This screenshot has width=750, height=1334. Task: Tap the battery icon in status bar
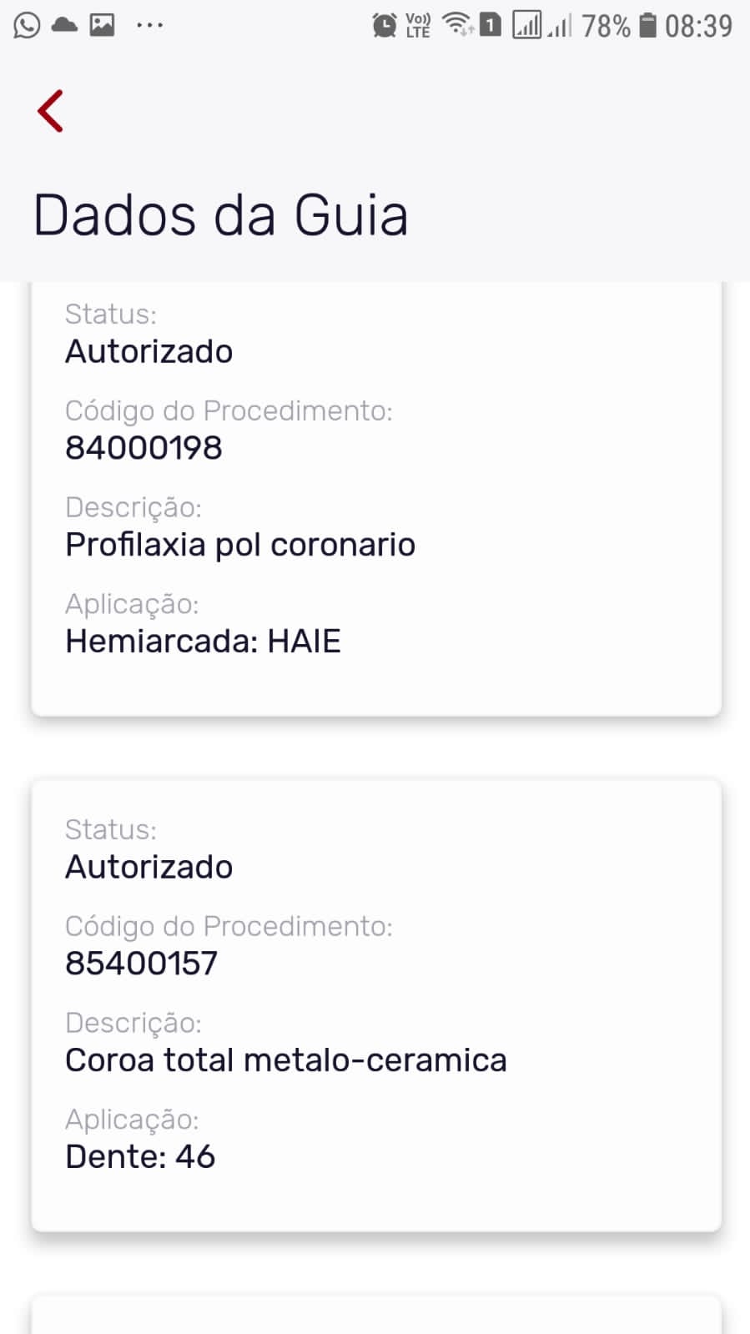(647, 26)
